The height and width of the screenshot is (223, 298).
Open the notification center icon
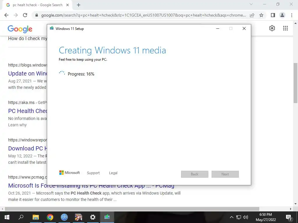[x=289, y=217]
